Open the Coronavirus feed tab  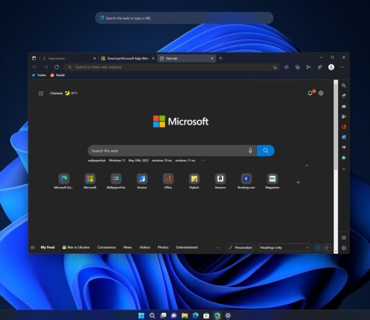[107, 247]
